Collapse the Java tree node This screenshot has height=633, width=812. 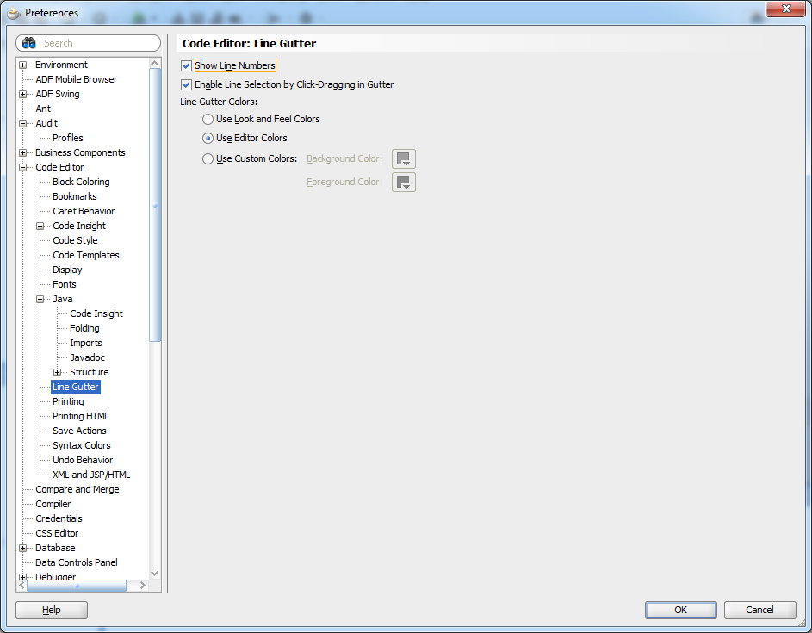(40, 299)
